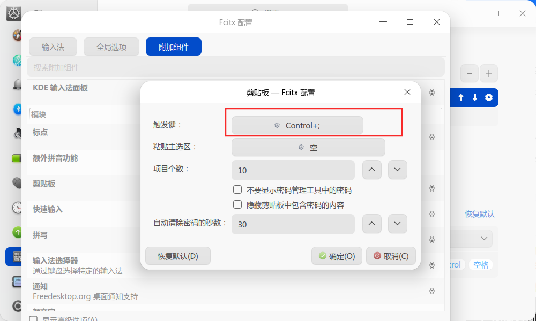Click the Control+; trigger key button

[297, 125]
